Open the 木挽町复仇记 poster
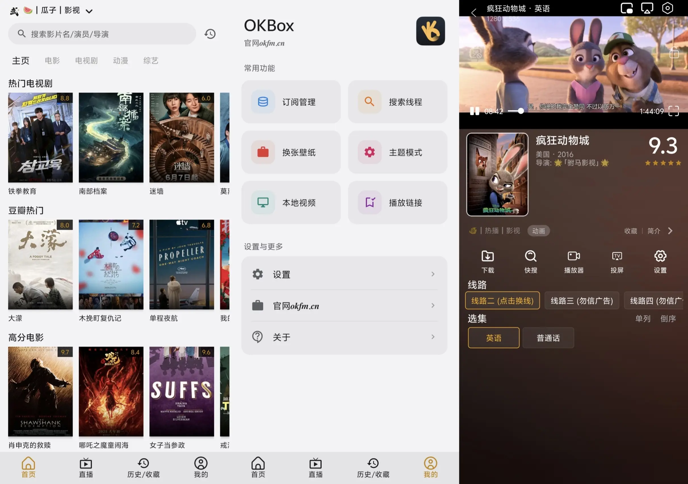 [111, 264]
